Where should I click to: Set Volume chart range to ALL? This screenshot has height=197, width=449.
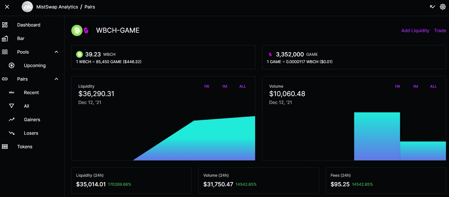pyautogui.click(x=433, y=87)
